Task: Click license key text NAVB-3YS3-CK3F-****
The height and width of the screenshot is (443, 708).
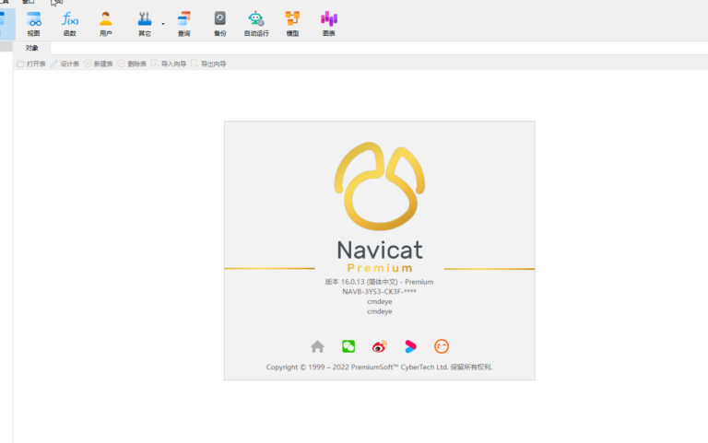Action: click(379, 292)
